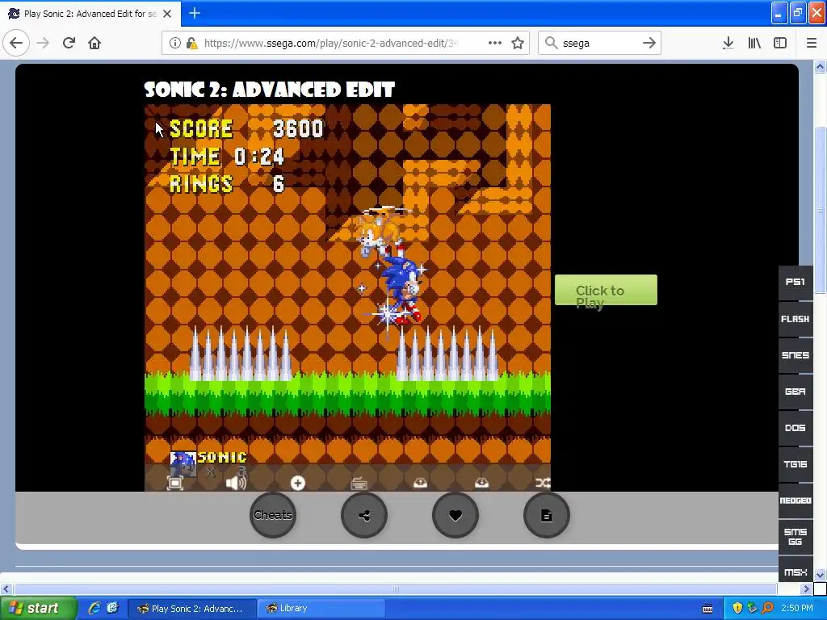Click the plus circle icon in the emulator bar
Viewport: 827px width, 620px height.
(297, 483)
